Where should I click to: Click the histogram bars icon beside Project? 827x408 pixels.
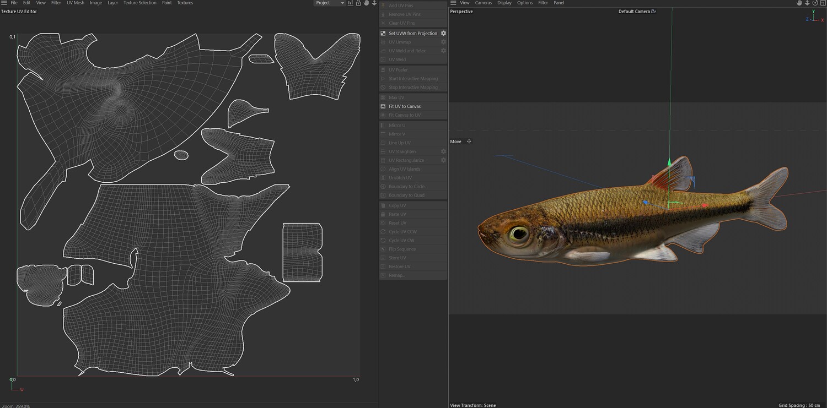click(350, 3)
